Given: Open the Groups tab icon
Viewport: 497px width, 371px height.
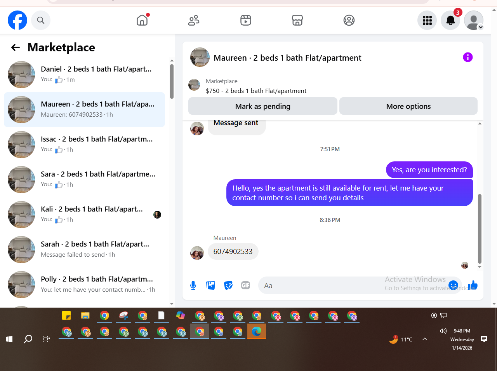Looking at the screenshot, I should coord(349,20).
